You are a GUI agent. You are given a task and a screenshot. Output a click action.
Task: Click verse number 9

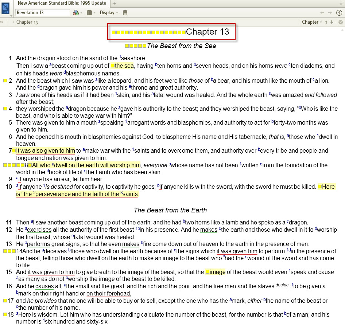(x=10, y=179)
